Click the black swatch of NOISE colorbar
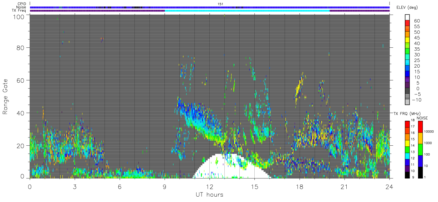This screenshot has height=202, width=438. (420, 172)
